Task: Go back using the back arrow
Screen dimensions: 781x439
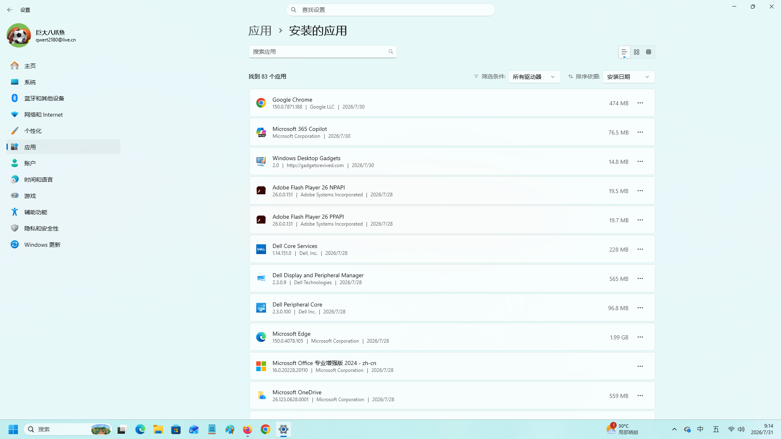Action: pyautogui.click(x=10, y=10)
